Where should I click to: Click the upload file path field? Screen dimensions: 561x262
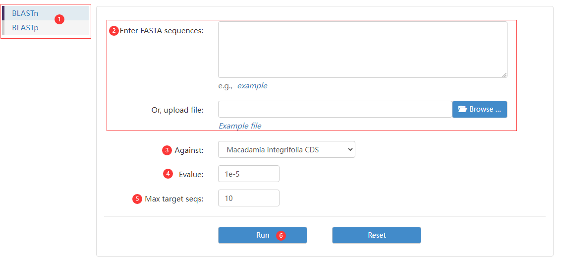click(x=335, y=109)
